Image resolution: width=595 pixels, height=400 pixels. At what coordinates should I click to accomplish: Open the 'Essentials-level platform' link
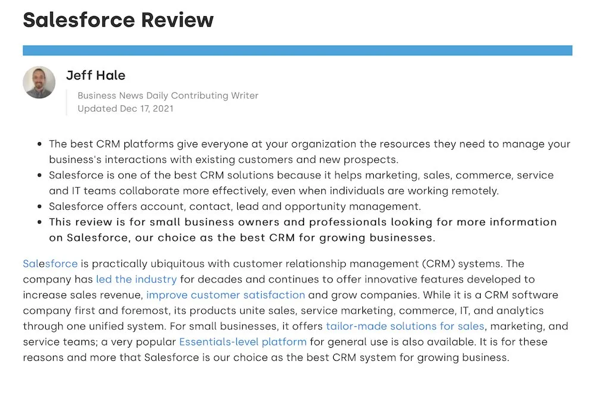click(x=243, y=342)
